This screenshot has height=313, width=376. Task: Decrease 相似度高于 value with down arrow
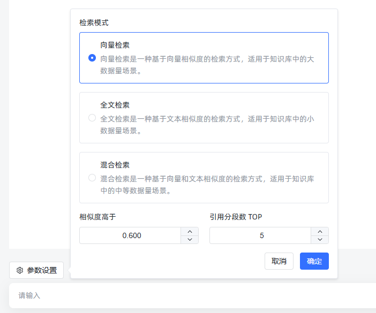(x=190, y=239)
